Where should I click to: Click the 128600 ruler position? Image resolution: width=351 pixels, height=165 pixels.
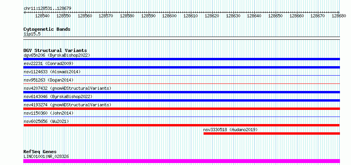[170, 16]
